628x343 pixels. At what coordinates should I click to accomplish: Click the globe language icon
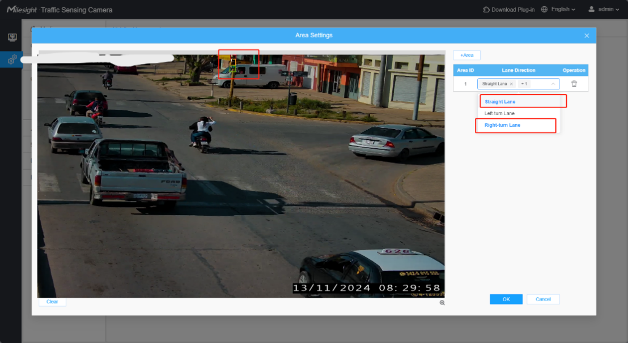[x=544, y=9]
